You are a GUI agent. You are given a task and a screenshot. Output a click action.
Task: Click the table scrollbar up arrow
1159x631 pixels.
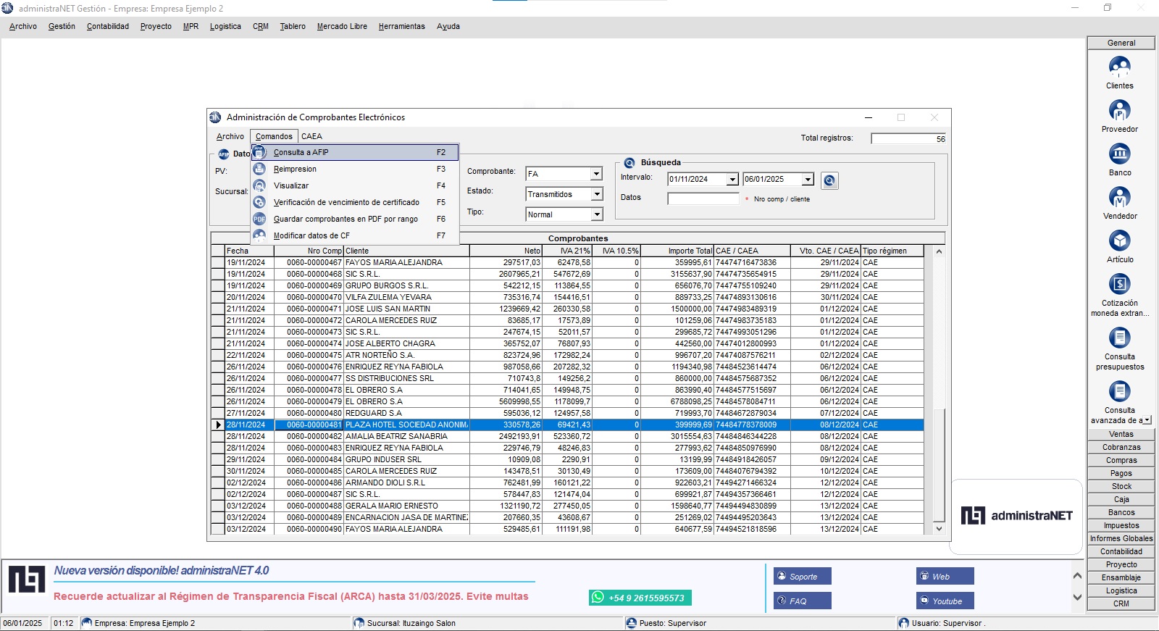[939, 251]
